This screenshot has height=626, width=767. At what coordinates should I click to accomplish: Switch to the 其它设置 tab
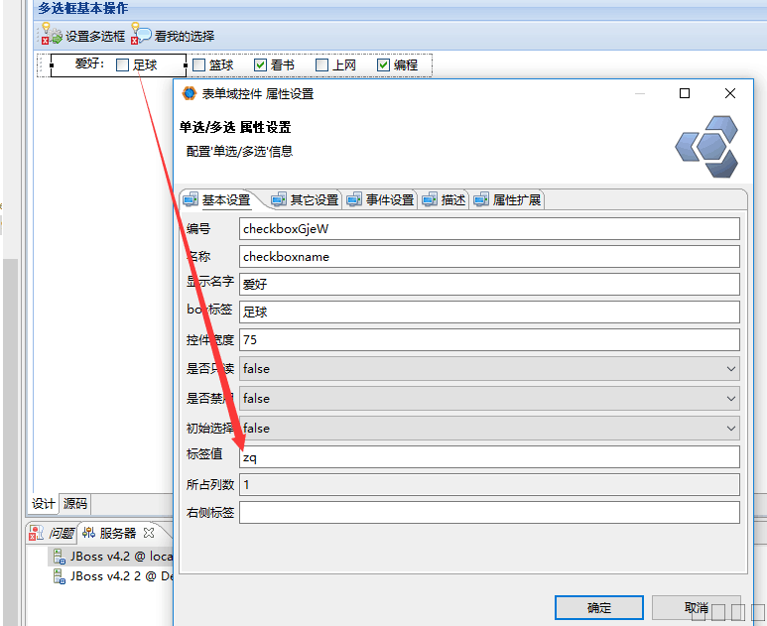[306, 199]
